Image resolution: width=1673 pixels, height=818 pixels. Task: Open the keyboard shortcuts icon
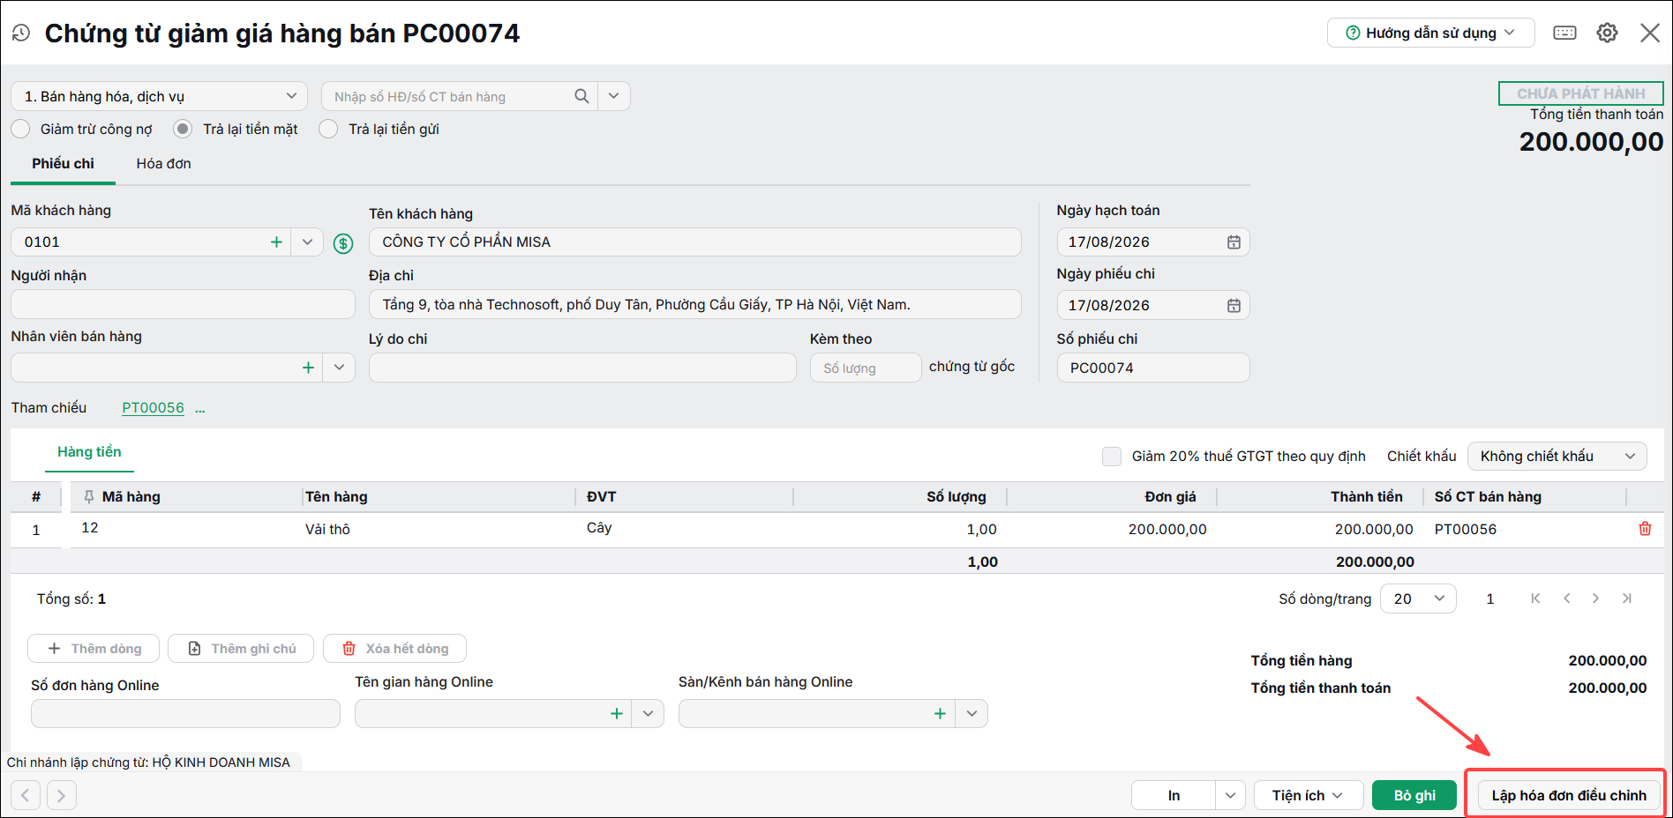1564,33
